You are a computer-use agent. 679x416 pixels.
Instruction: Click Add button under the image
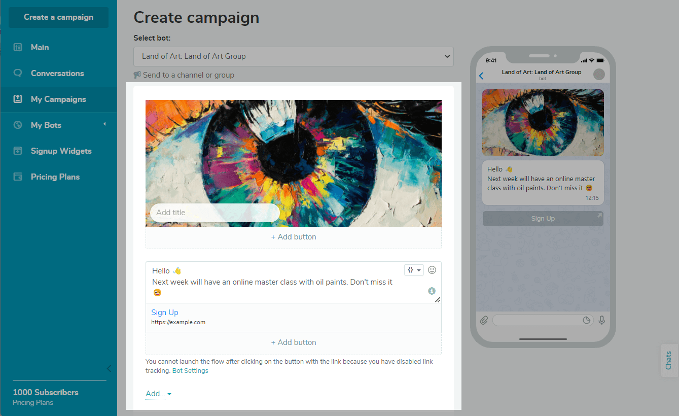[x=293, y=237]
